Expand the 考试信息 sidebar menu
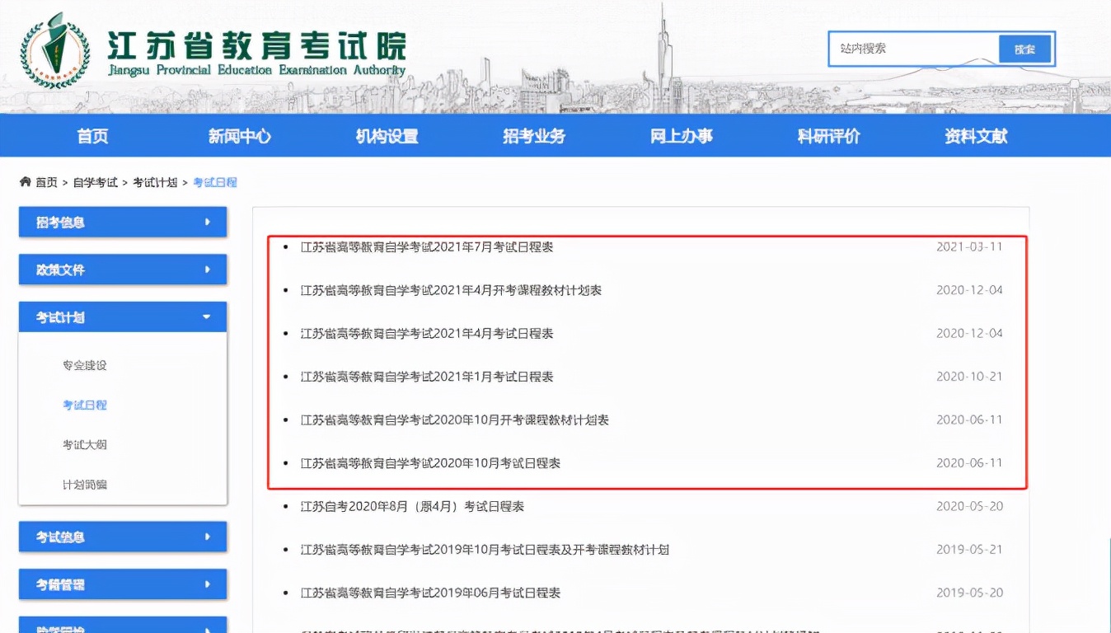This screenshot has width=1111, height=633. (x=122, y=537)
